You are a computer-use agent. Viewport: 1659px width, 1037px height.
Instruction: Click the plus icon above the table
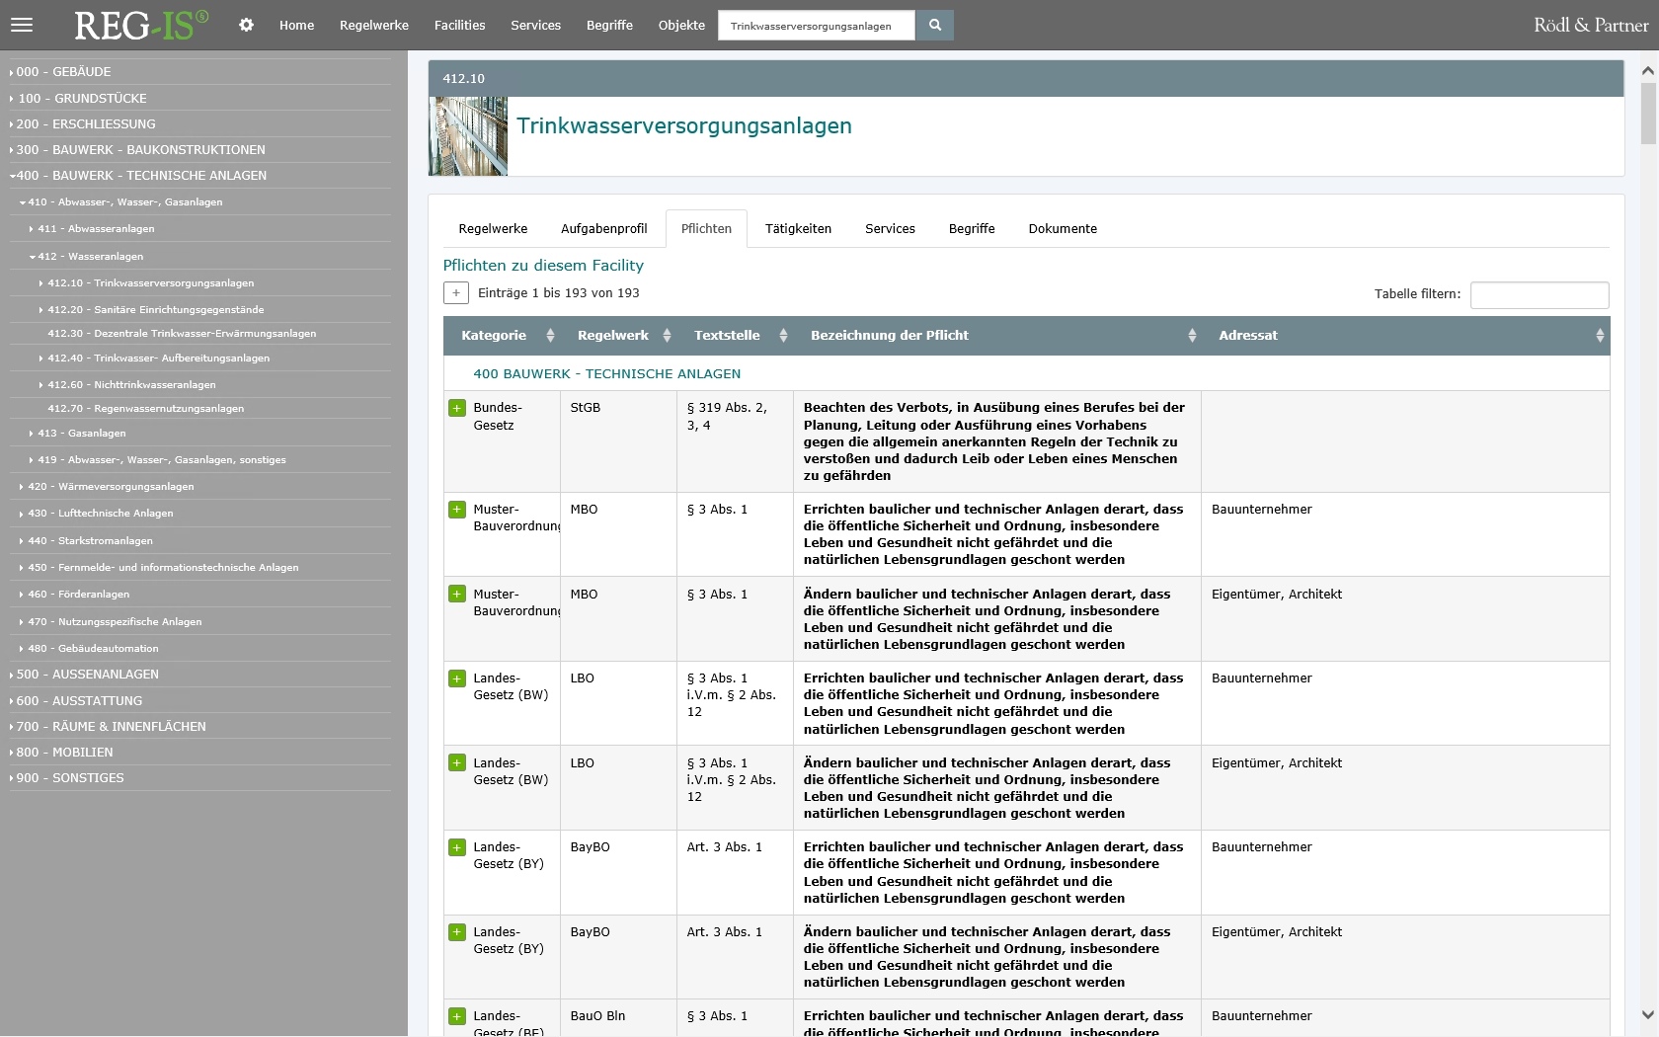(x=455, y=293)
